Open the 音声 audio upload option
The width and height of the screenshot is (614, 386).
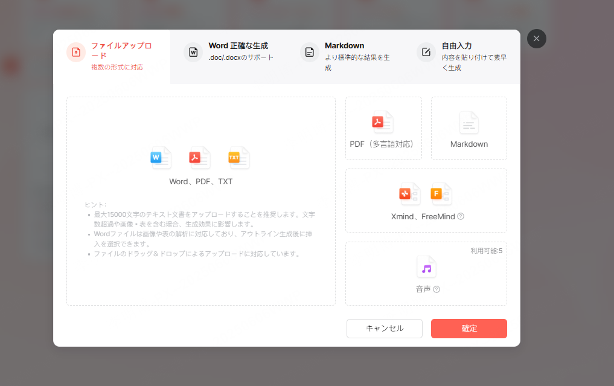click(426, 268)
